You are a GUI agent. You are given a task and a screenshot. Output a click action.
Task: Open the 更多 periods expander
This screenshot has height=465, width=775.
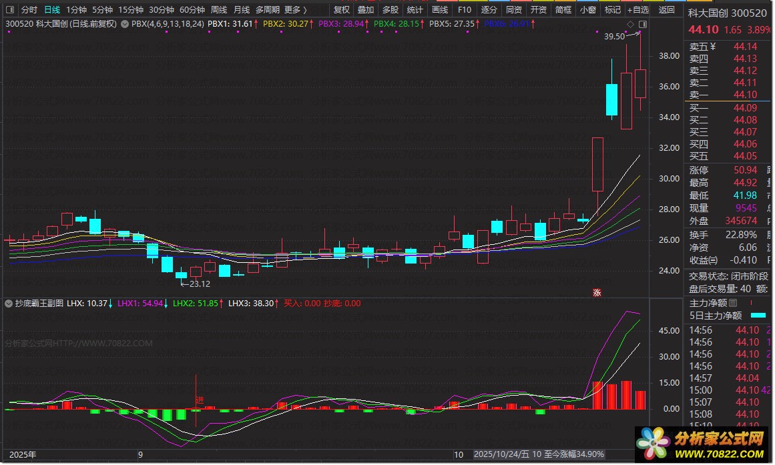[x=296, y=9]
